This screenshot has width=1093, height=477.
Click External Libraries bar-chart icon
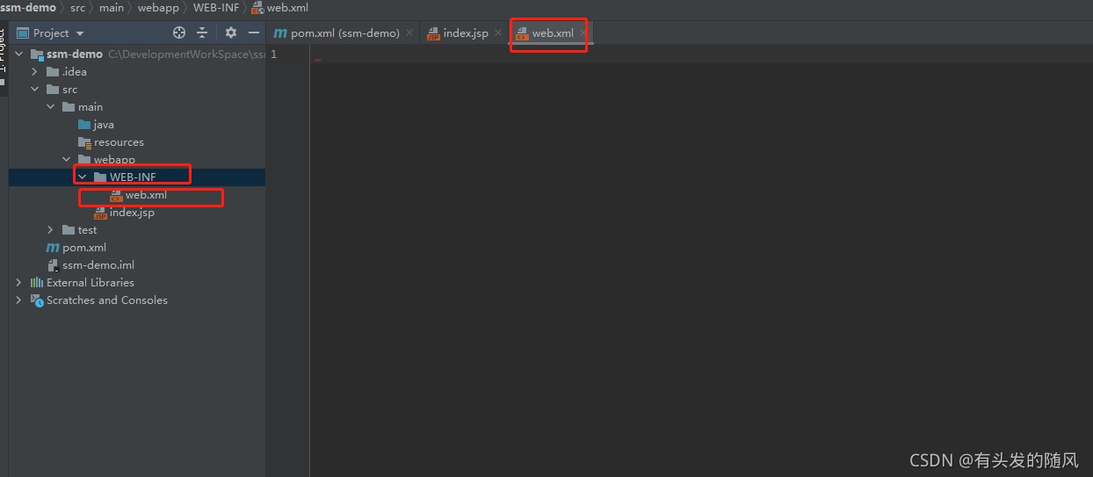pos(37,282)
